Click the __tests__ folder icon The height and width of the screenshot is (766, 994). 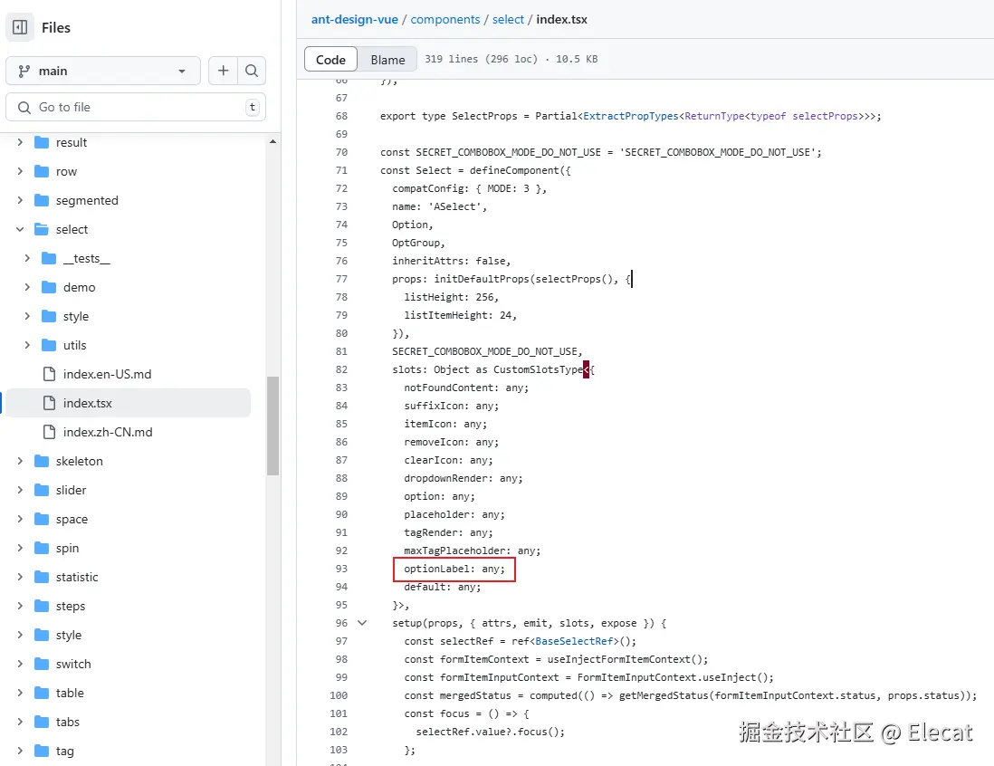[49, 258]
